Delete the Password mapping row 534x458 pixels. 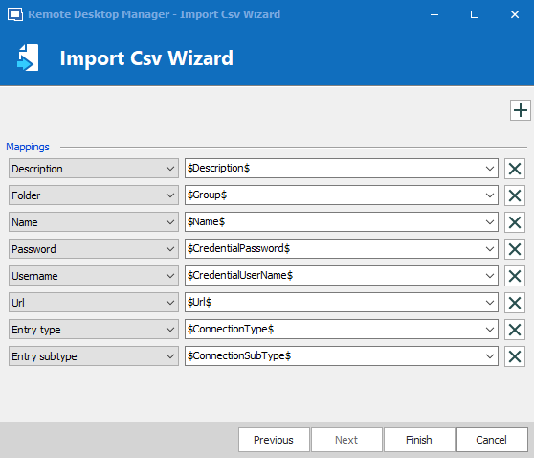coord(515,249)
